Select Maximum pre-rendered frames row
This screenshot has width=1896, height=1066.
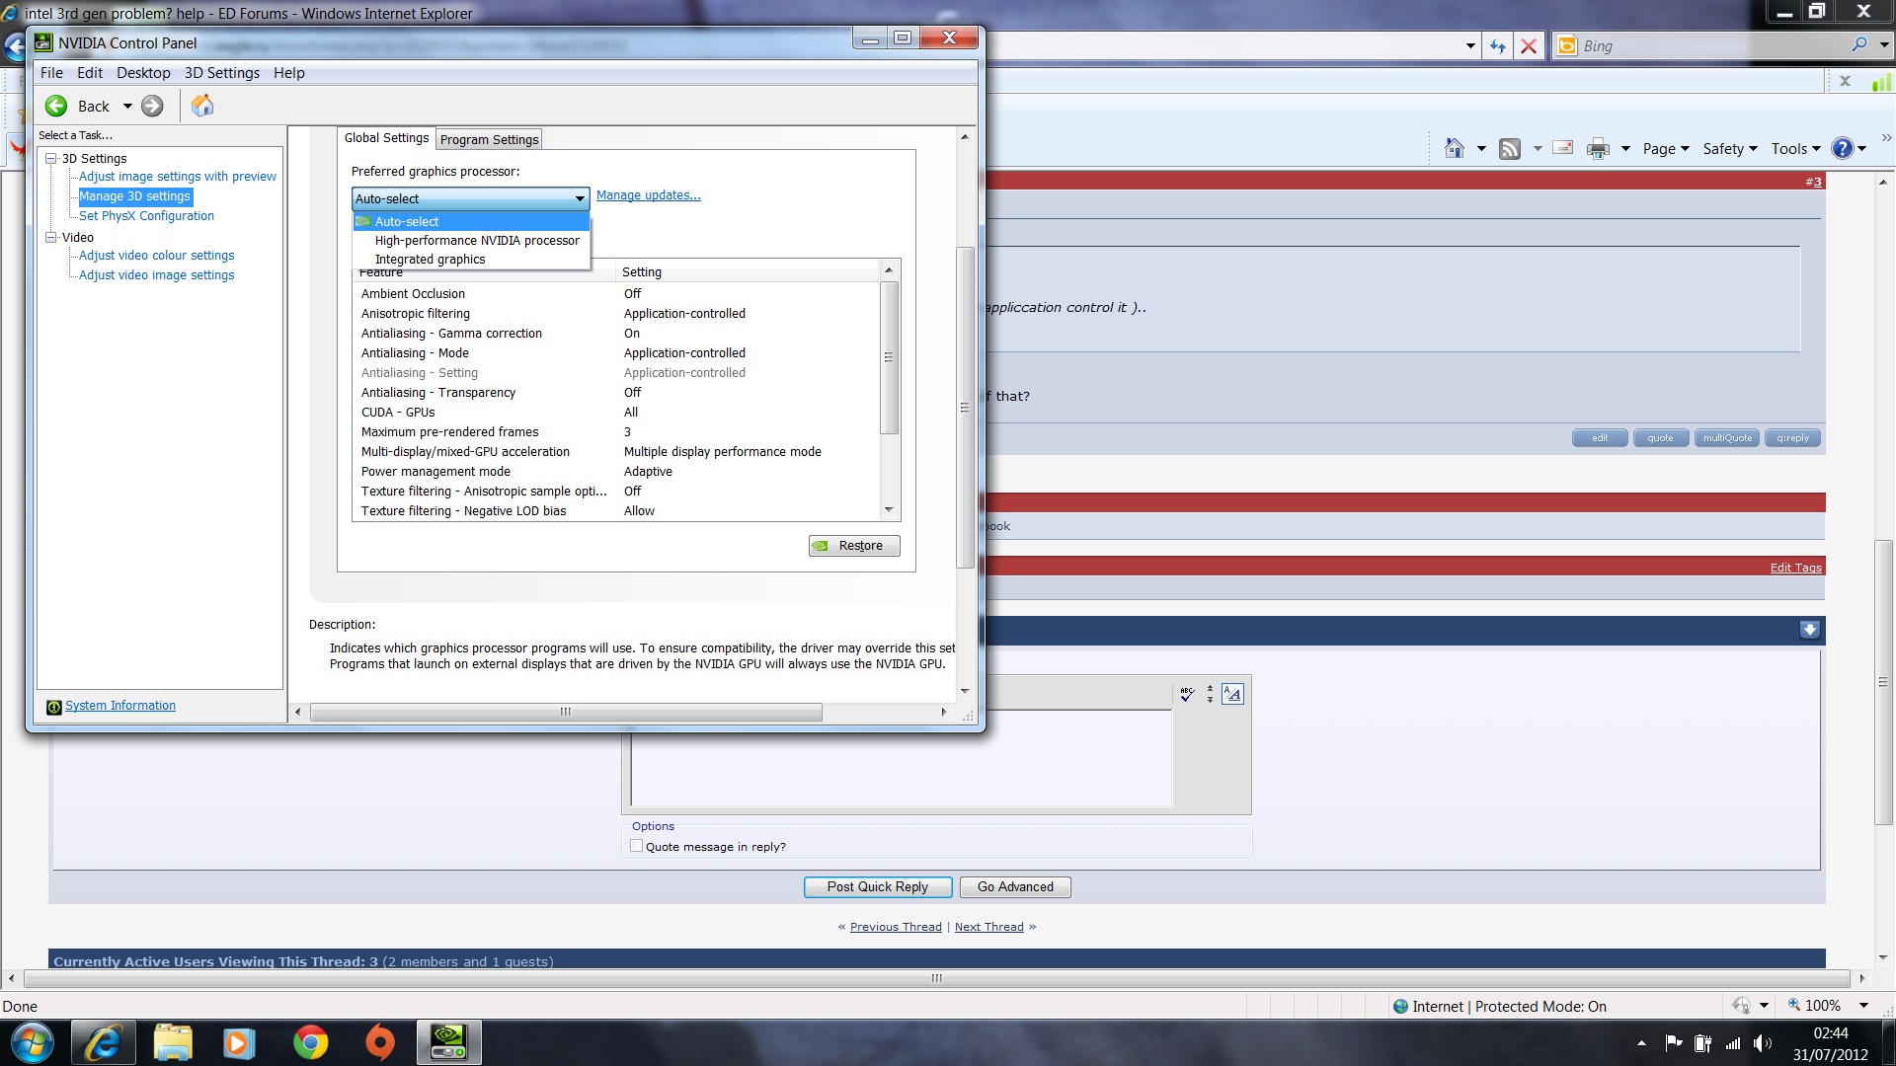pyautogui.click(x=615, y=432)
